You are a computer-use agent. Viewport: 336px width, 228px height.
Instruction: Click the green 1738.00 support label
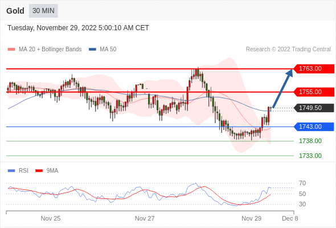pos(310,141)
